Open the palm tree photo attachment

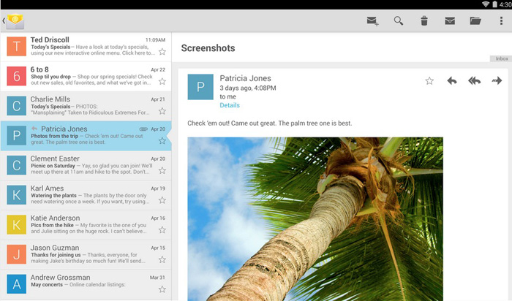pos(315,219)
